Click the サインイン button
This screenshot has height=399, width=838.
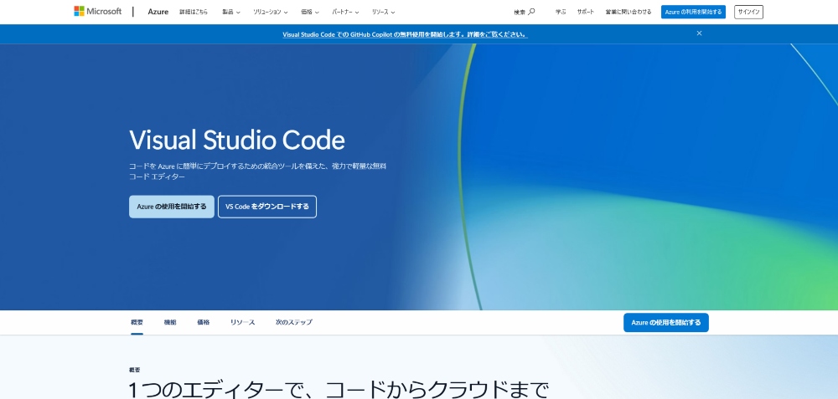[748, 12]
